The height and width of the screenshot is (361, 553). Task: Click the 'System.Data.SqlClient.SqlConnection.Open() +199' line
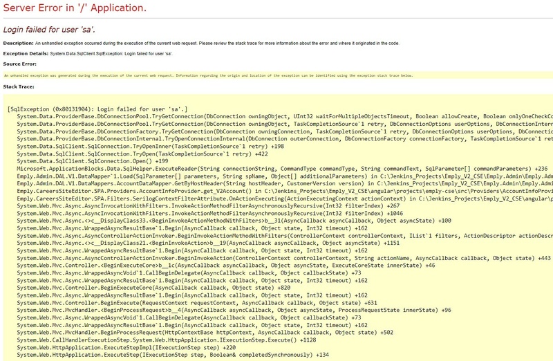93,161
